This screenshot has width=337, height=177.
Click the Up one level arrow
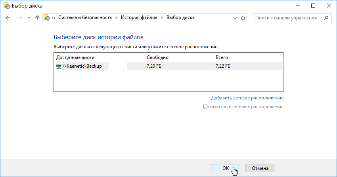pos(37,18)
